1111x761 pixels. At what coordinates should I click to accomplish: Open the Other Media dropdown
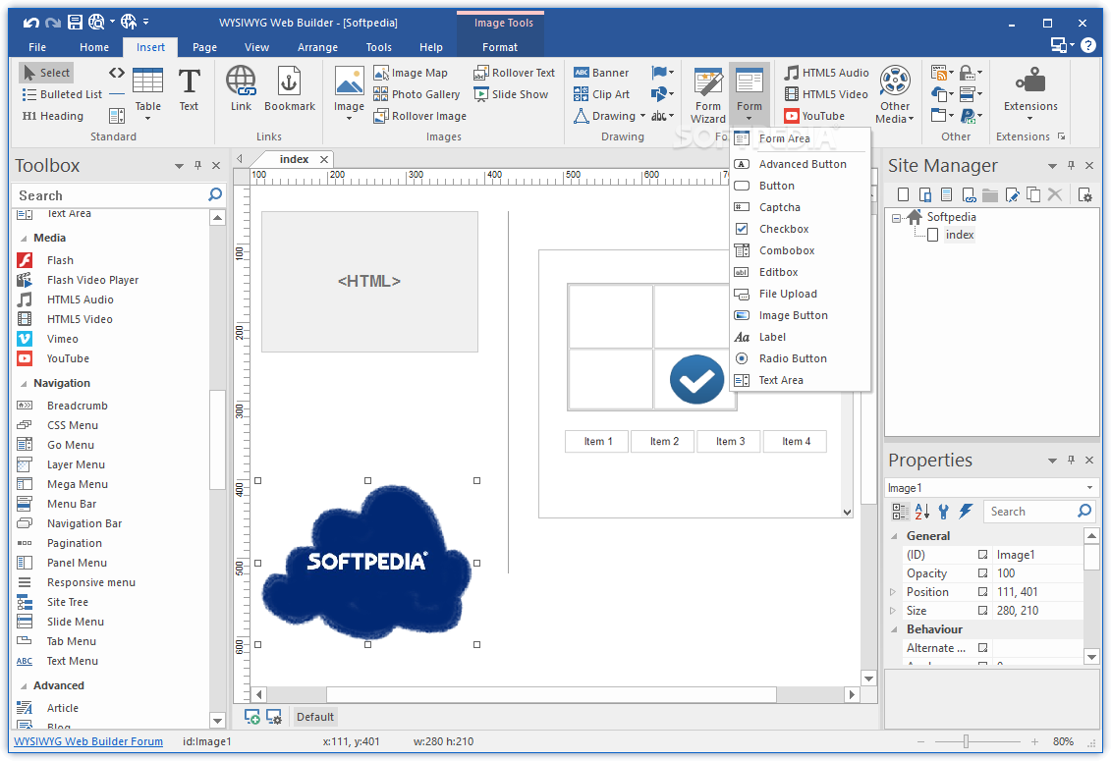(895, 95)
